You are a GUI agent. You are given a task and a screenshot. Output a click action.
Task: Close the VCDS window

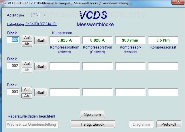(178, 2)
